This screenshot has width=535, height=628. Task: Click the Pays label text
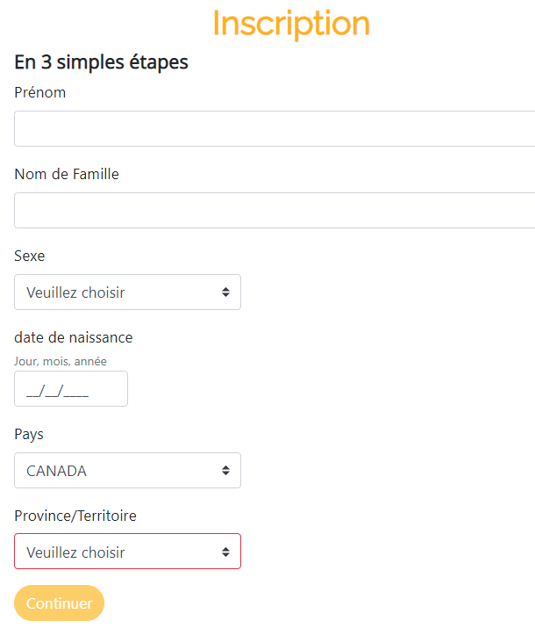point(29,435)
